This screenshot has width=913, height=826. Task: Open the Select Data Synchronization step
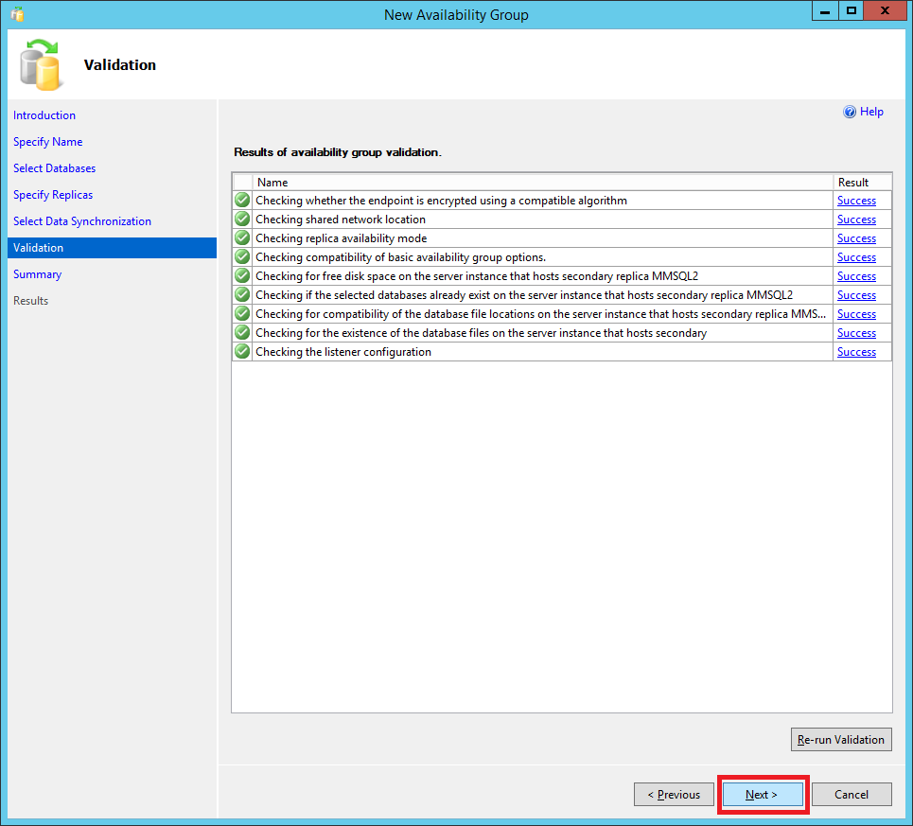click(82, 221)
